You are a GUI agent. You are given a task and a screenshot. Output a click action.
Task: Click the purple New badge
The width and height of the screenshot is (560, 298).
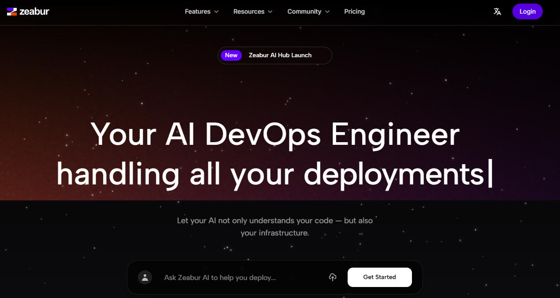click(x=231, y=55)
